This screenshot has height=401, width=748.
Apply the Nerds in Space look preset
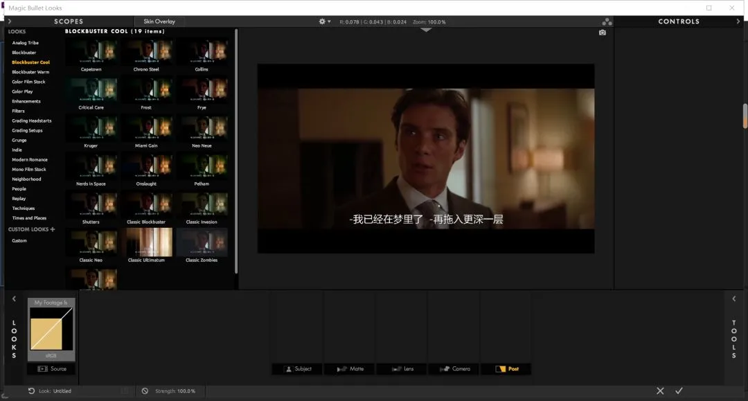point(91,166)
